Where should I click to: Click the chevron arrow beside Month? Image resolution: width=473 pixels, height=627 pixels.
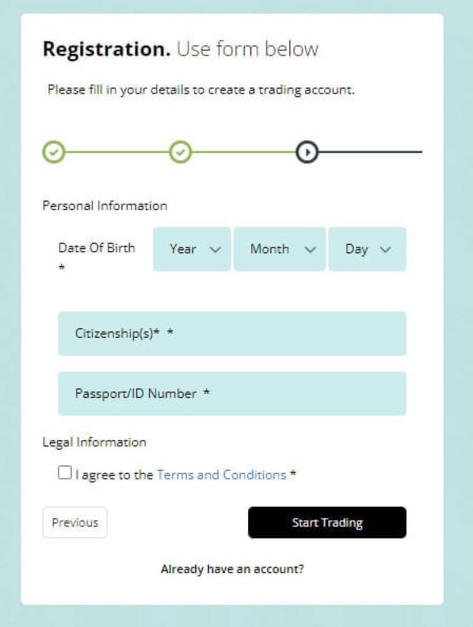click(310, 249)
